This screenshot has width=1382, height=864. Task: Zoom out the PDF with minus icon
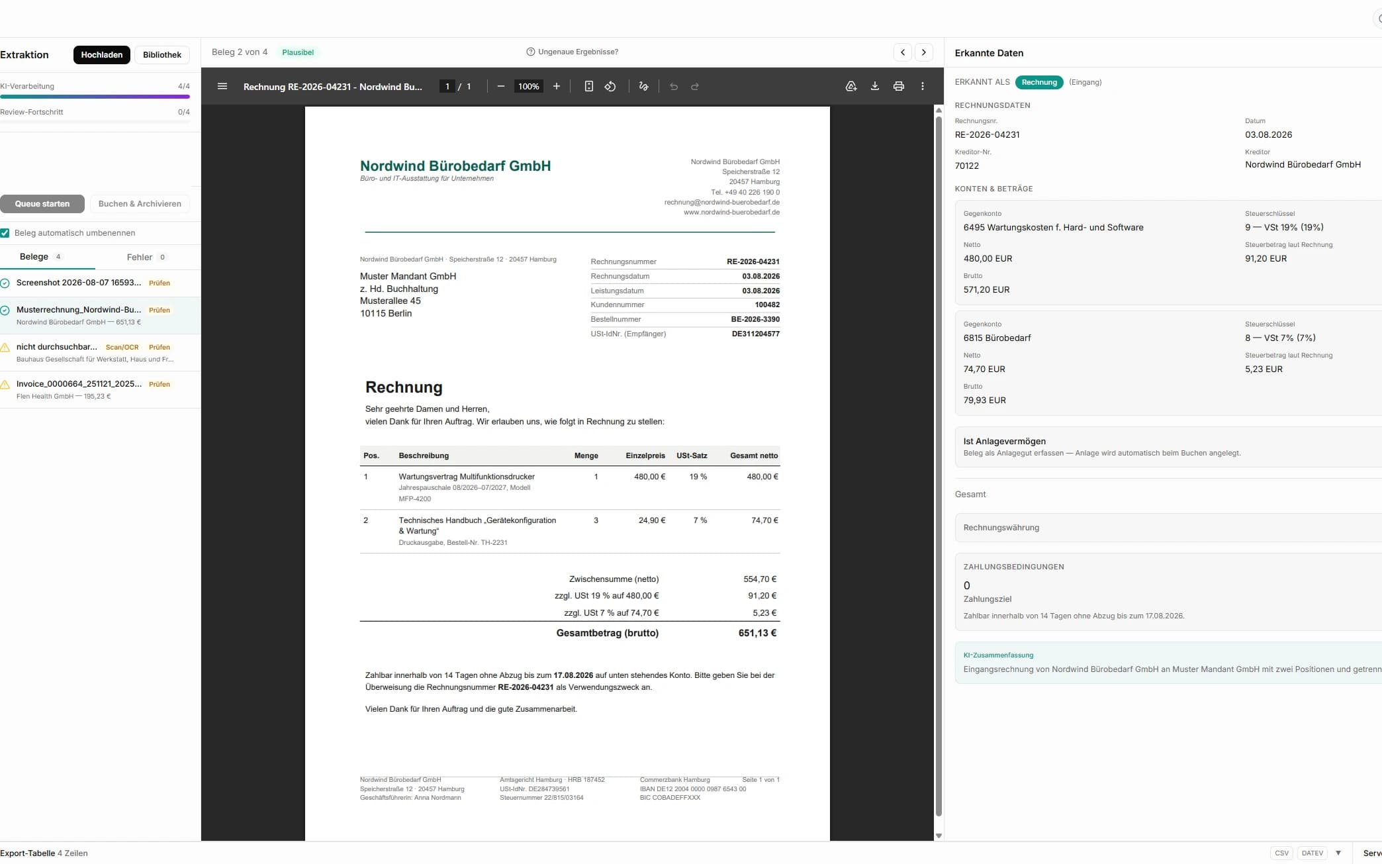click(501, 86)
